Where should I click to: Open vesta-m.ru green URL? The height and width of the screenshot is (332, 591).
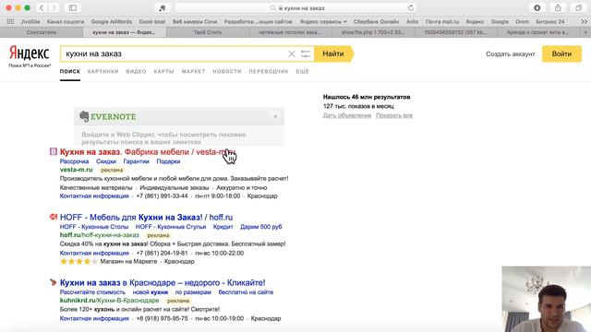tap(76, 170)
